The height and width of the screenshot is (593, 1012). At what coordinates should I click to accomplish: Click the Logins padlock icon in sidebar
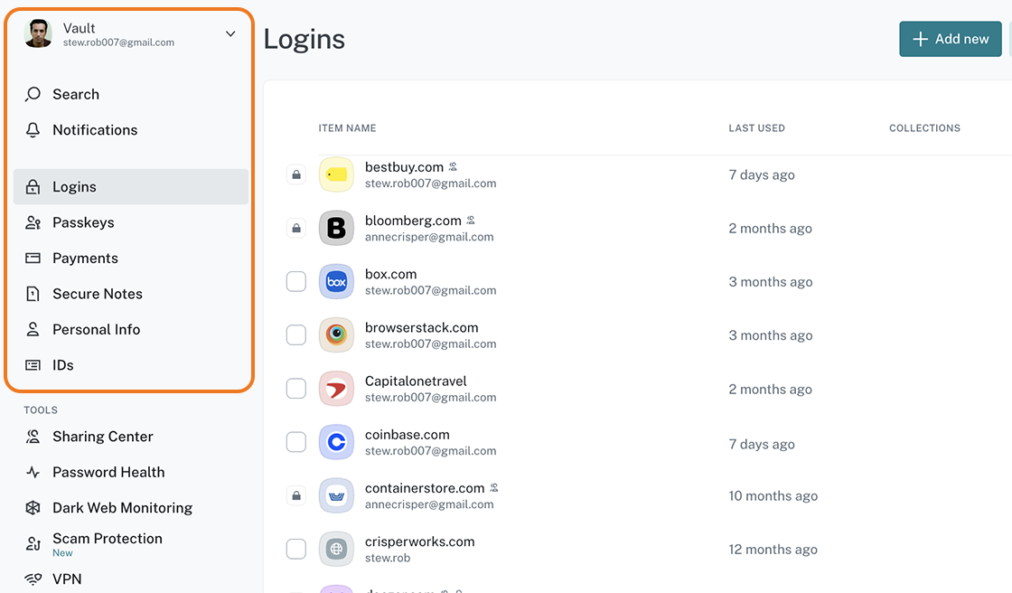click(x=33, y=187)
